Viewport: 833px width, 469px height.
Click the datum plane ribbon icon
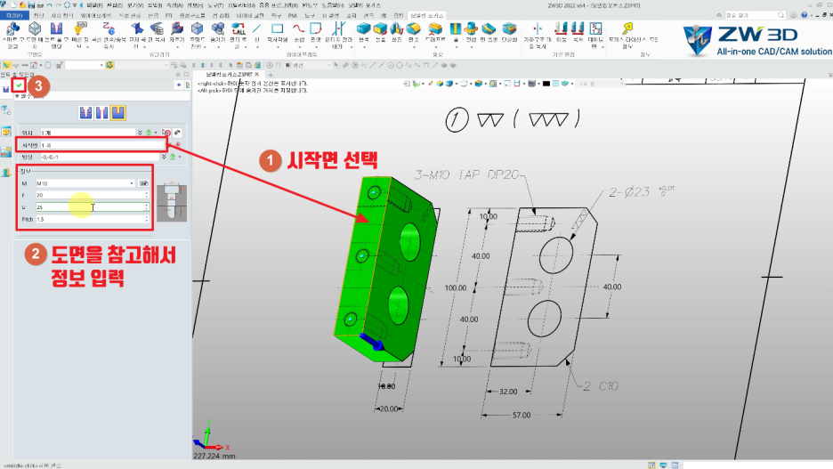[x=595, y=28]
